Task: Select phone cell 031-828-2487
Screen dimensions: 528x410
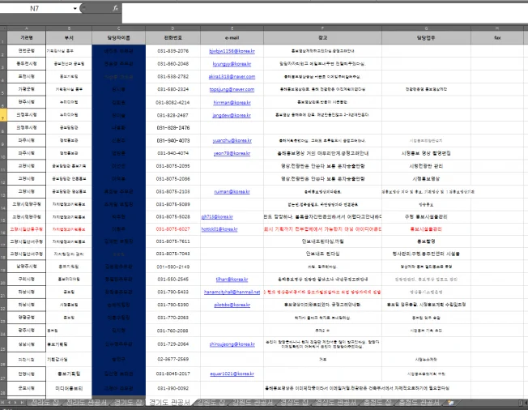Action: pos(173,115)
